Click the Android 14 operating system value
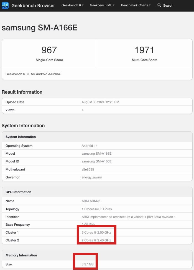This screenshot has height=270, width=194. (90, 146)
